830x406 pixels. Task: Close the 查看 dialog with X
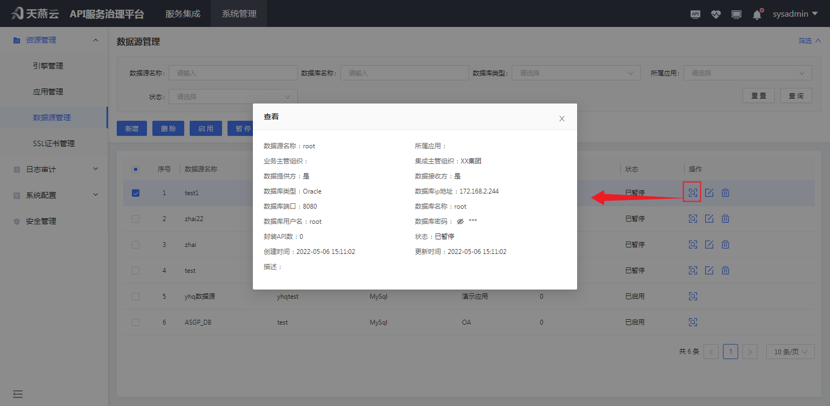coord(562,119)
